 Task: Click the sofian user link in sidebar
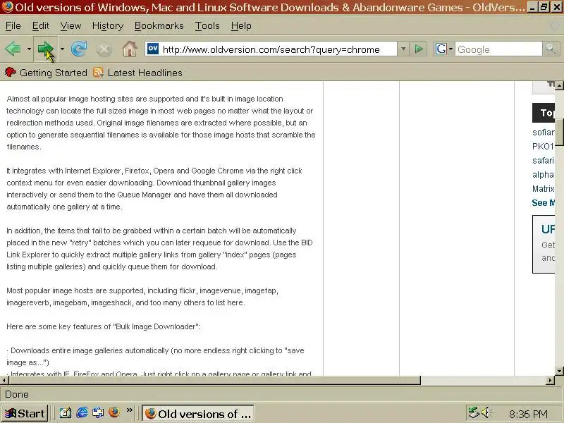click(x=543, y=133)
